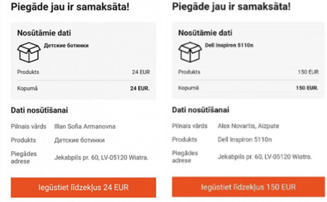Click the 24 EUR price in the Produkts row

(x=141, y=72)
